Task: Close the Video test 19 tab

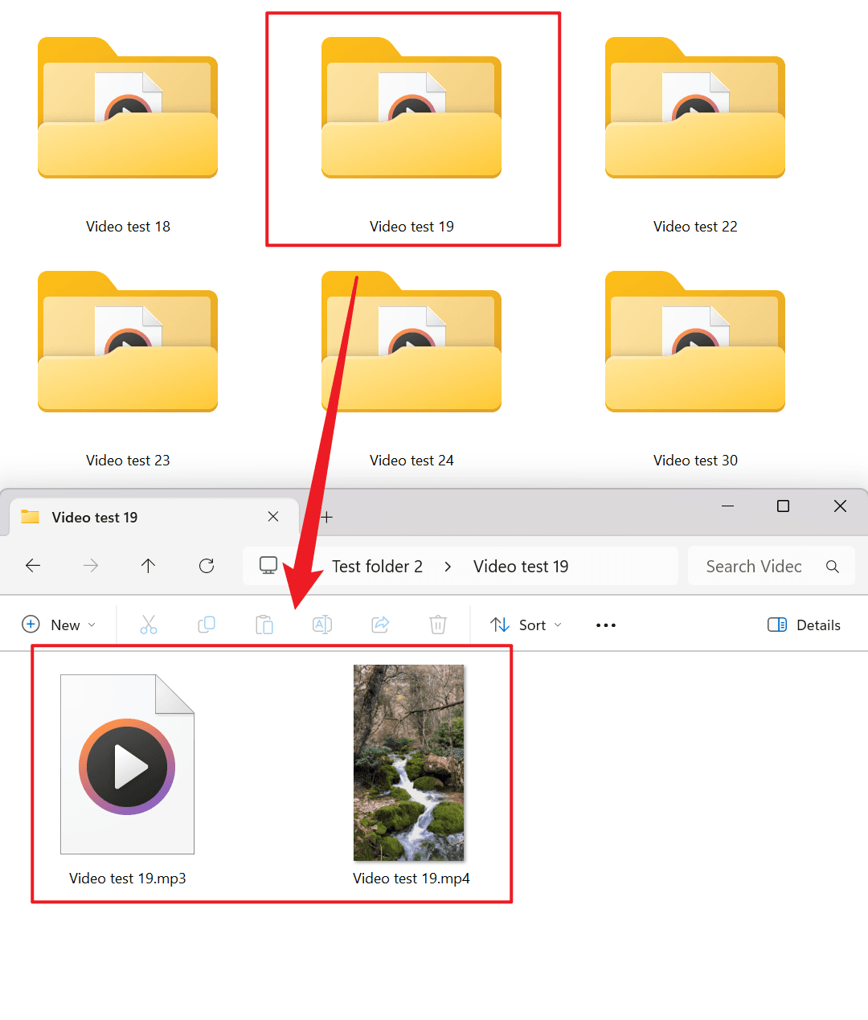Action: [273, 517]
